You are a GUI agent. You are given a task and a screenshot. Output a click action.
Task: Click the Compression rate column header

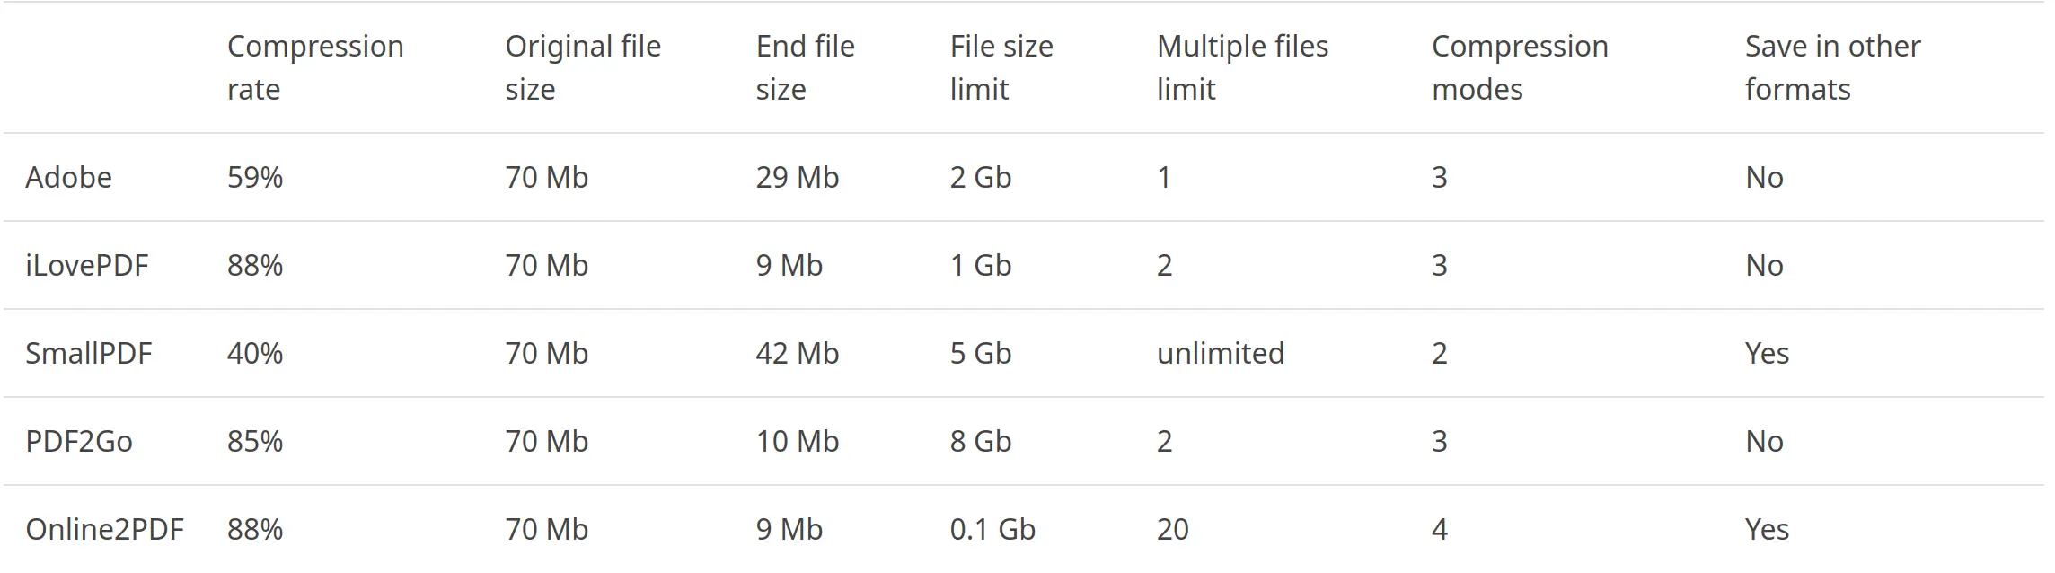pos(315,67)
